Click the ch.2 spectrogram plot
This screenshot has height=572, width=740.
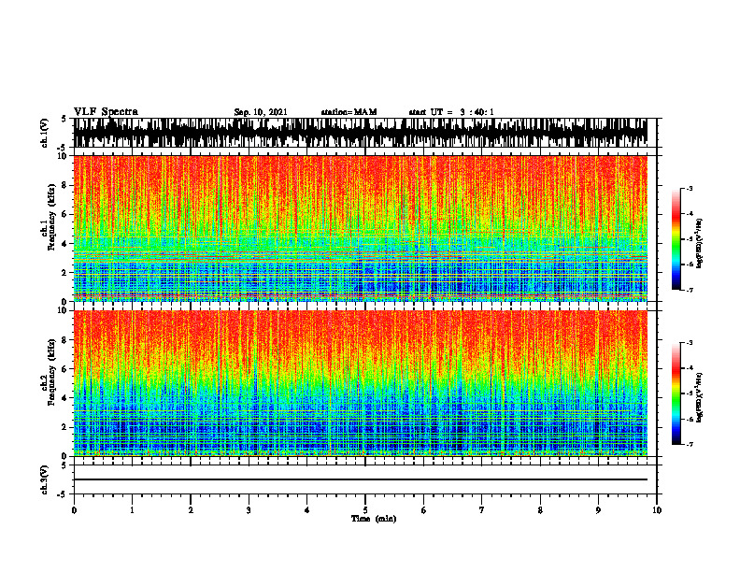pos(361,383)
